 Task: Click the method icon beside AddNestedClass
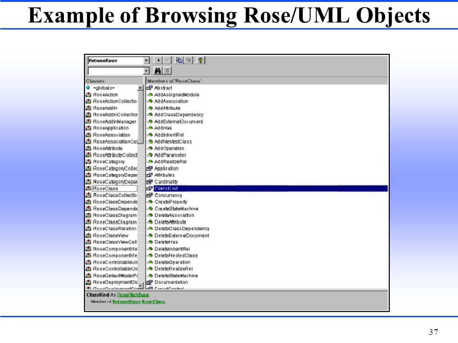tap(150, 141)
